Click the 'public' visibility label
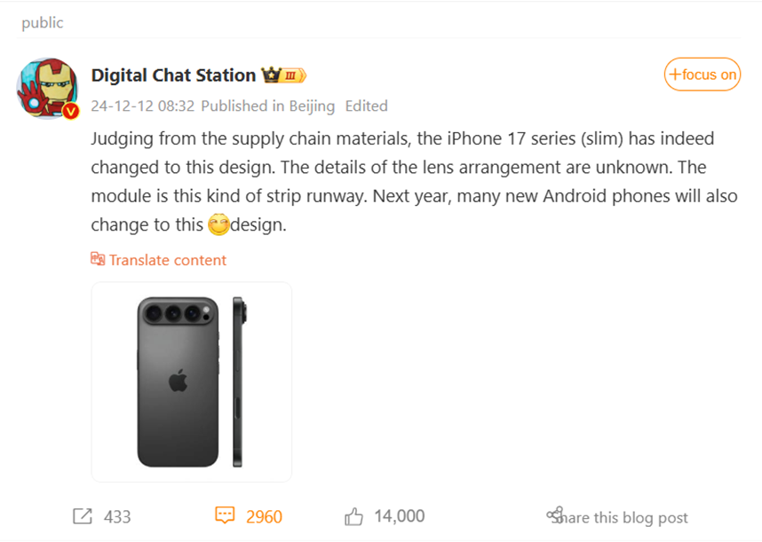Image resolution: width=762 pixels, height=542 pixels. click(43, 22)
